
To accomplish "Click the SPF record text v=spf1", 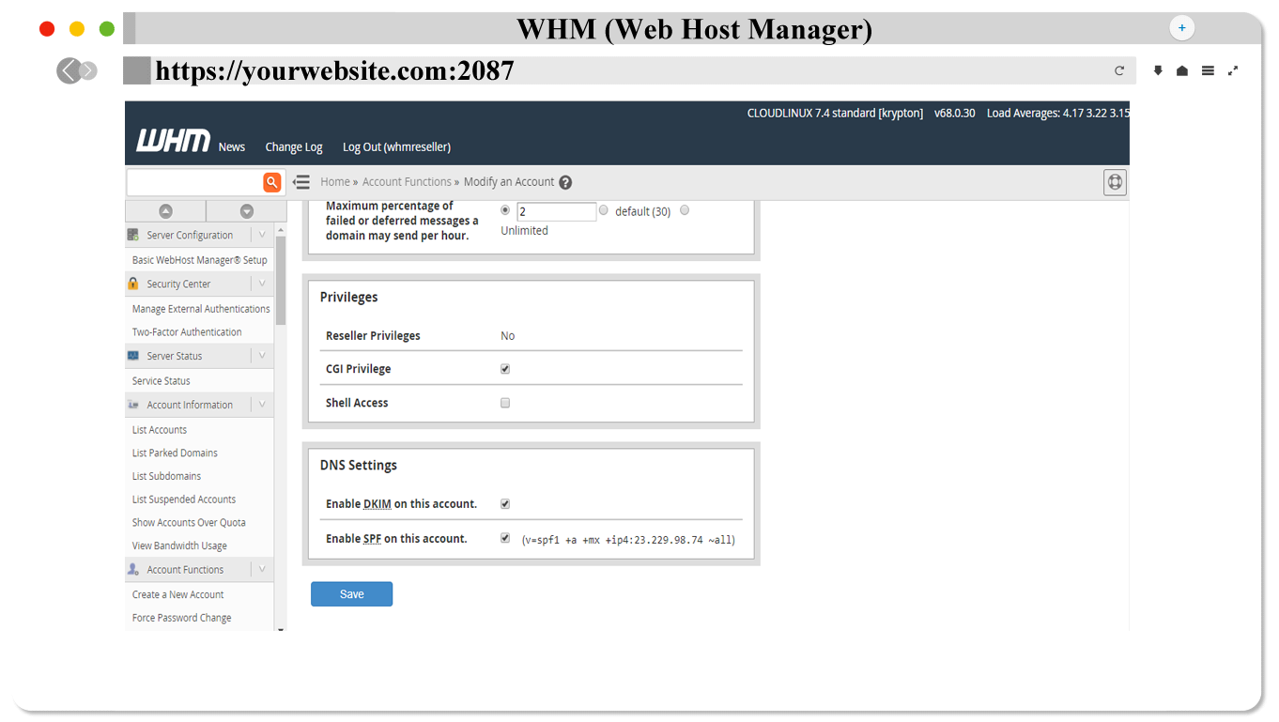I will tap(628, 540).
